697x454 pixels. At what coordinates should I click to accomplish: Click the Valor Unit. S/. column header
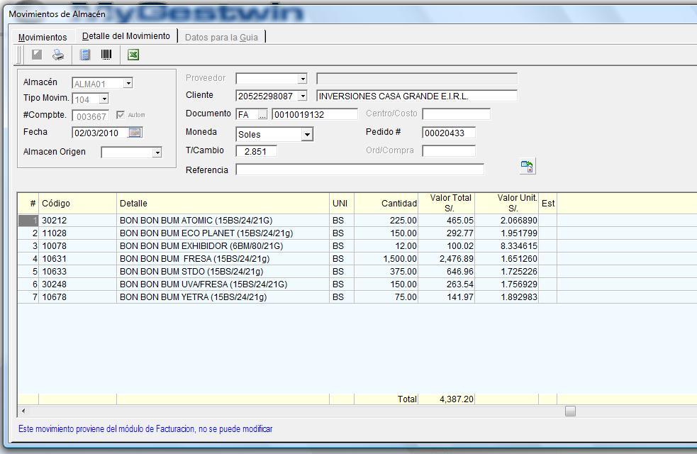507,203
